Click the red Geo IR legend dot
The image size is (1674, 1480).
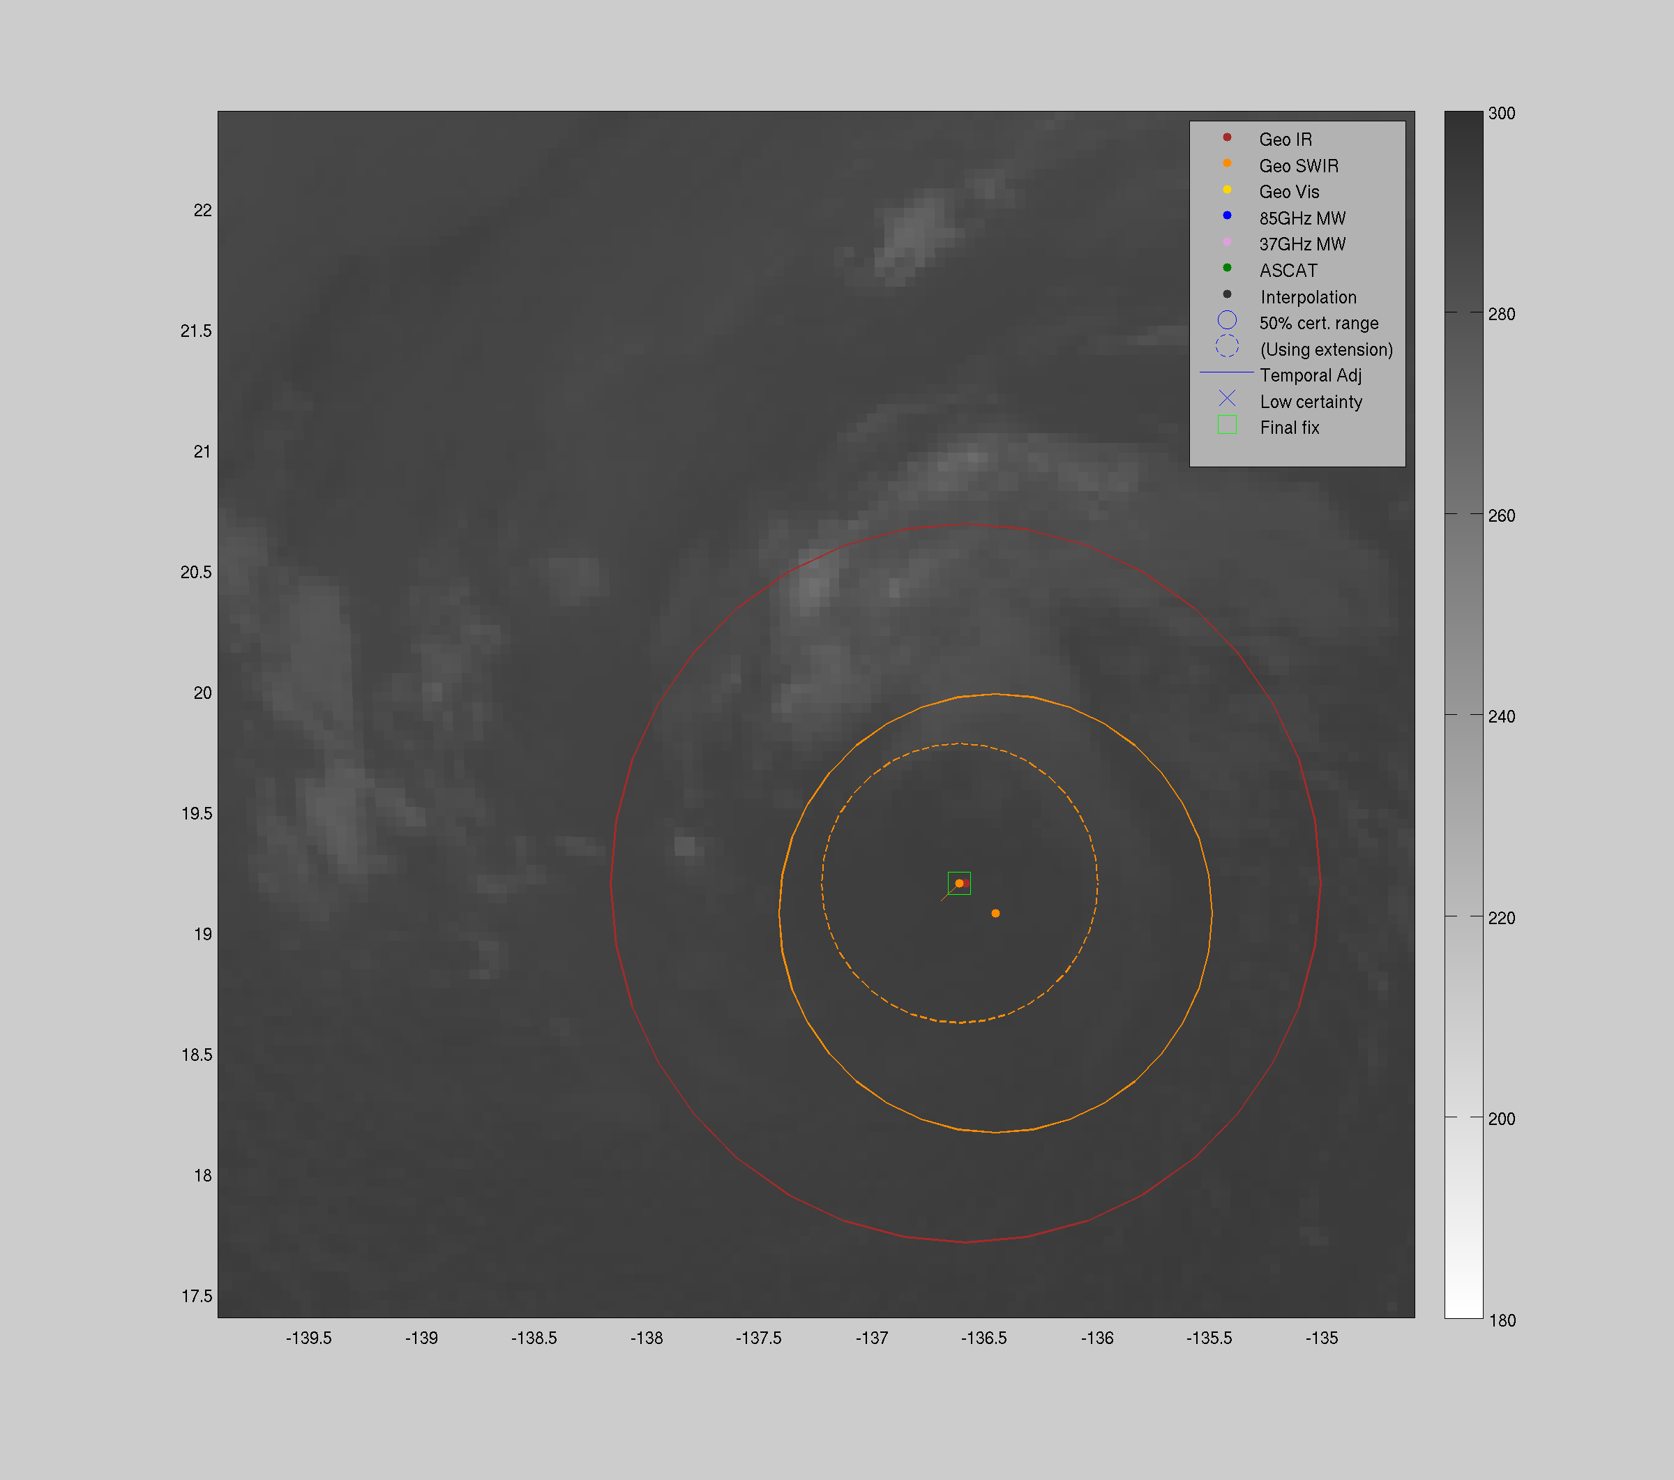[1227, 137]
